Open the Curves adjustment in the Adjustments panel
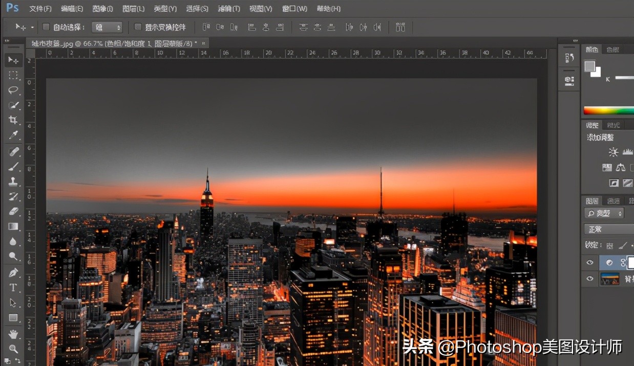Viewport: 634px width, 366px height. click(x=607, y=167)
